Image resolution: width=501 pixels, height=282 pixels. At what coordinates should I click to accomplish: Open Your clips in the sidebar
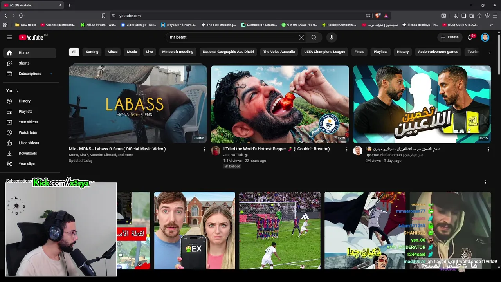point(30,164)
